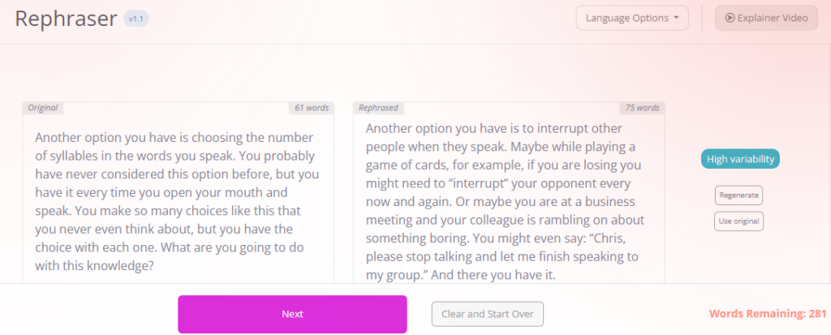Toggle the High variability setting
The image size is (831, 335).
click(740, 159)
